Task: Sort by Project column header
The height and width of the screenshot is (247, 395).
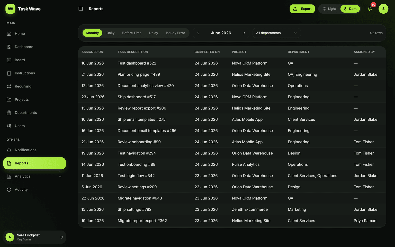Action: coord(239,52)
